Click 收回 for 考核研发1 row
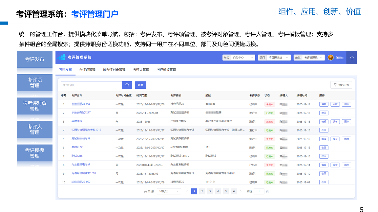Viewport: 378px width, 212px height. [x=324, y=148]
